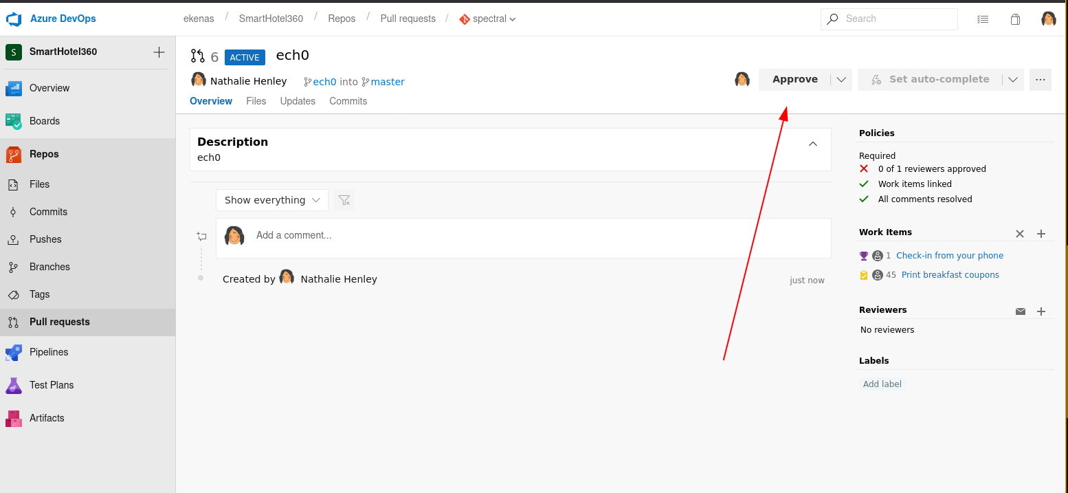Click the Add a comment box
Image resolution: width=1068 pixels, height=493 pixels.
[x=523, y=239]
